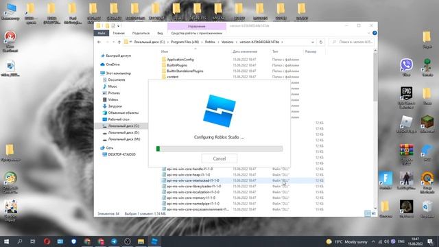Open Roblox Studio taskbar icon
The height and width of the screenshot is (247, 439).
(x=154, y=241)
